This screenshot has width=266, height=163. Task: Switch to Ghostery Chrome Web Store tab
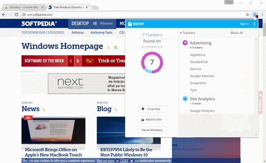(24, 7)
